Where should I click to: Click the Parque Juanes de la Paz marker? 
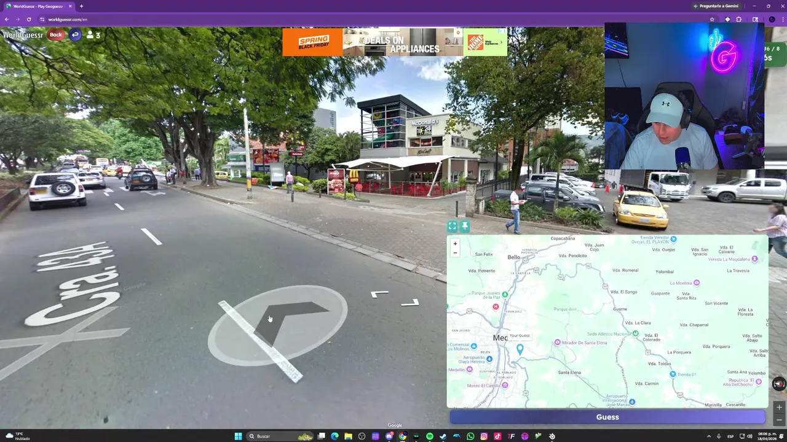click(505, 295)
